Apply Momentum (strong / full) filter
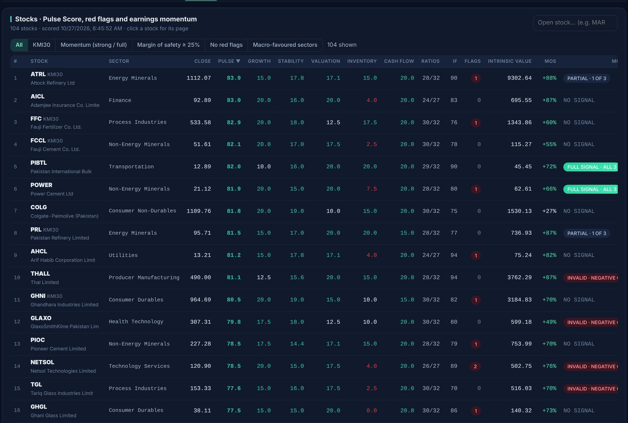Image resolution: width=628 pixels, height=423 pixels. pos(94,45)
